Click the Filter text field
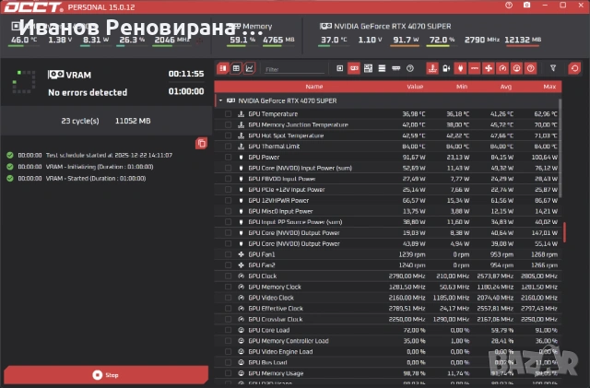This screenshot has width=590, height=388. coord(294,69)
